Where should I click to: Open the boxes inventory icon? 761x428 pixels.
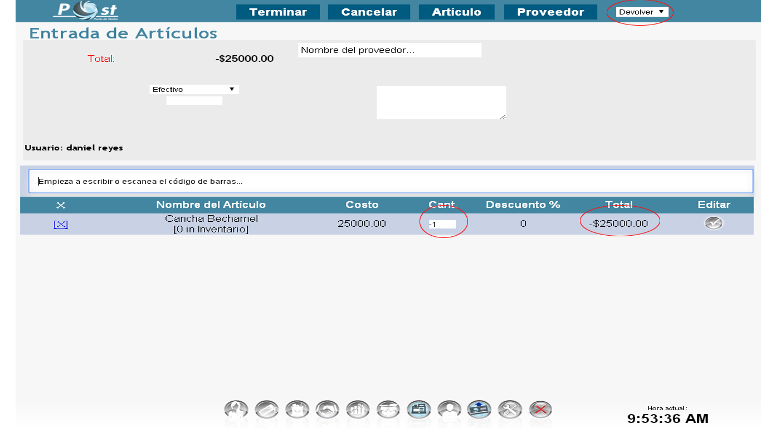tap(388, 410)
